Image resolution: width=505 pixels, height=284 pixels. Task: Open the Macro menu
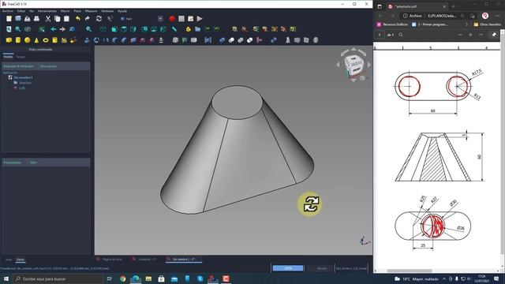[65, 11]
